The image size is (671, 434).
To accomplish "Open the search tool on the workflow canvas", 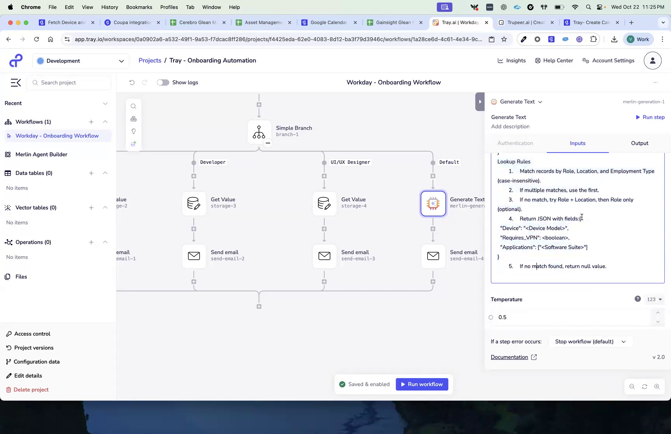I will [x=134, y=106].
